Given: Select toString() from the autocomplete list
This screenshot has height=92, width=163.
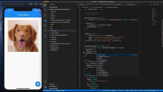Looking at the screenshot, I should [117, 55].
